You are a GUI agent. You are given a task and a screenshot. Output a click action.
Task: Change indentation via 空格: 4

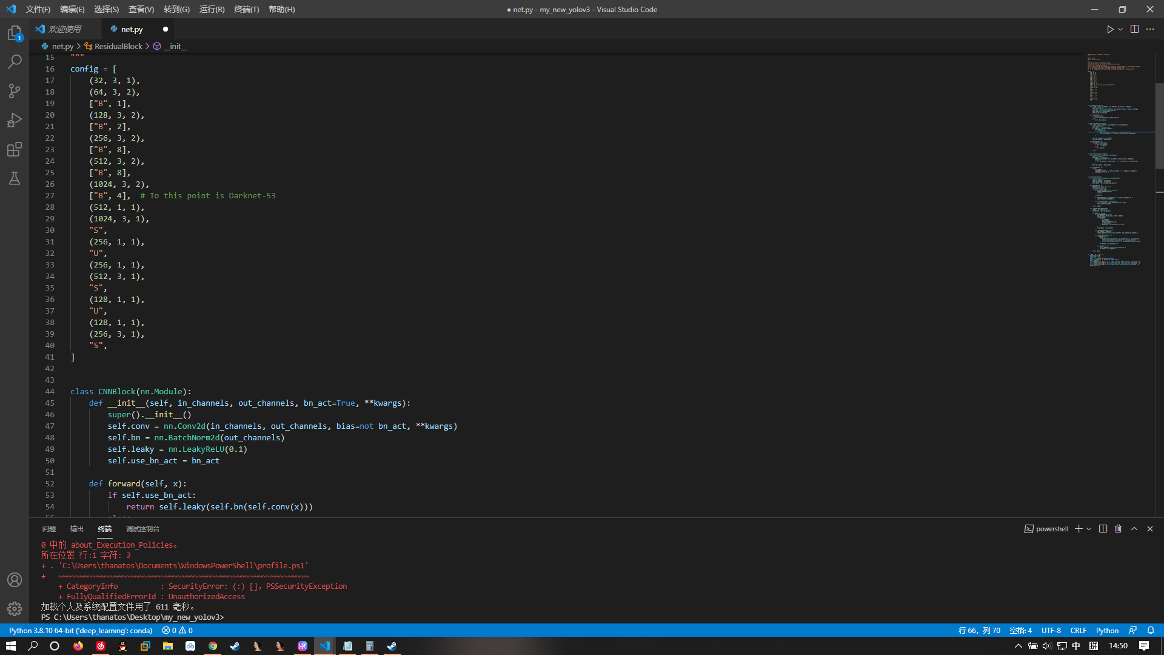(x=1021, y=630)
